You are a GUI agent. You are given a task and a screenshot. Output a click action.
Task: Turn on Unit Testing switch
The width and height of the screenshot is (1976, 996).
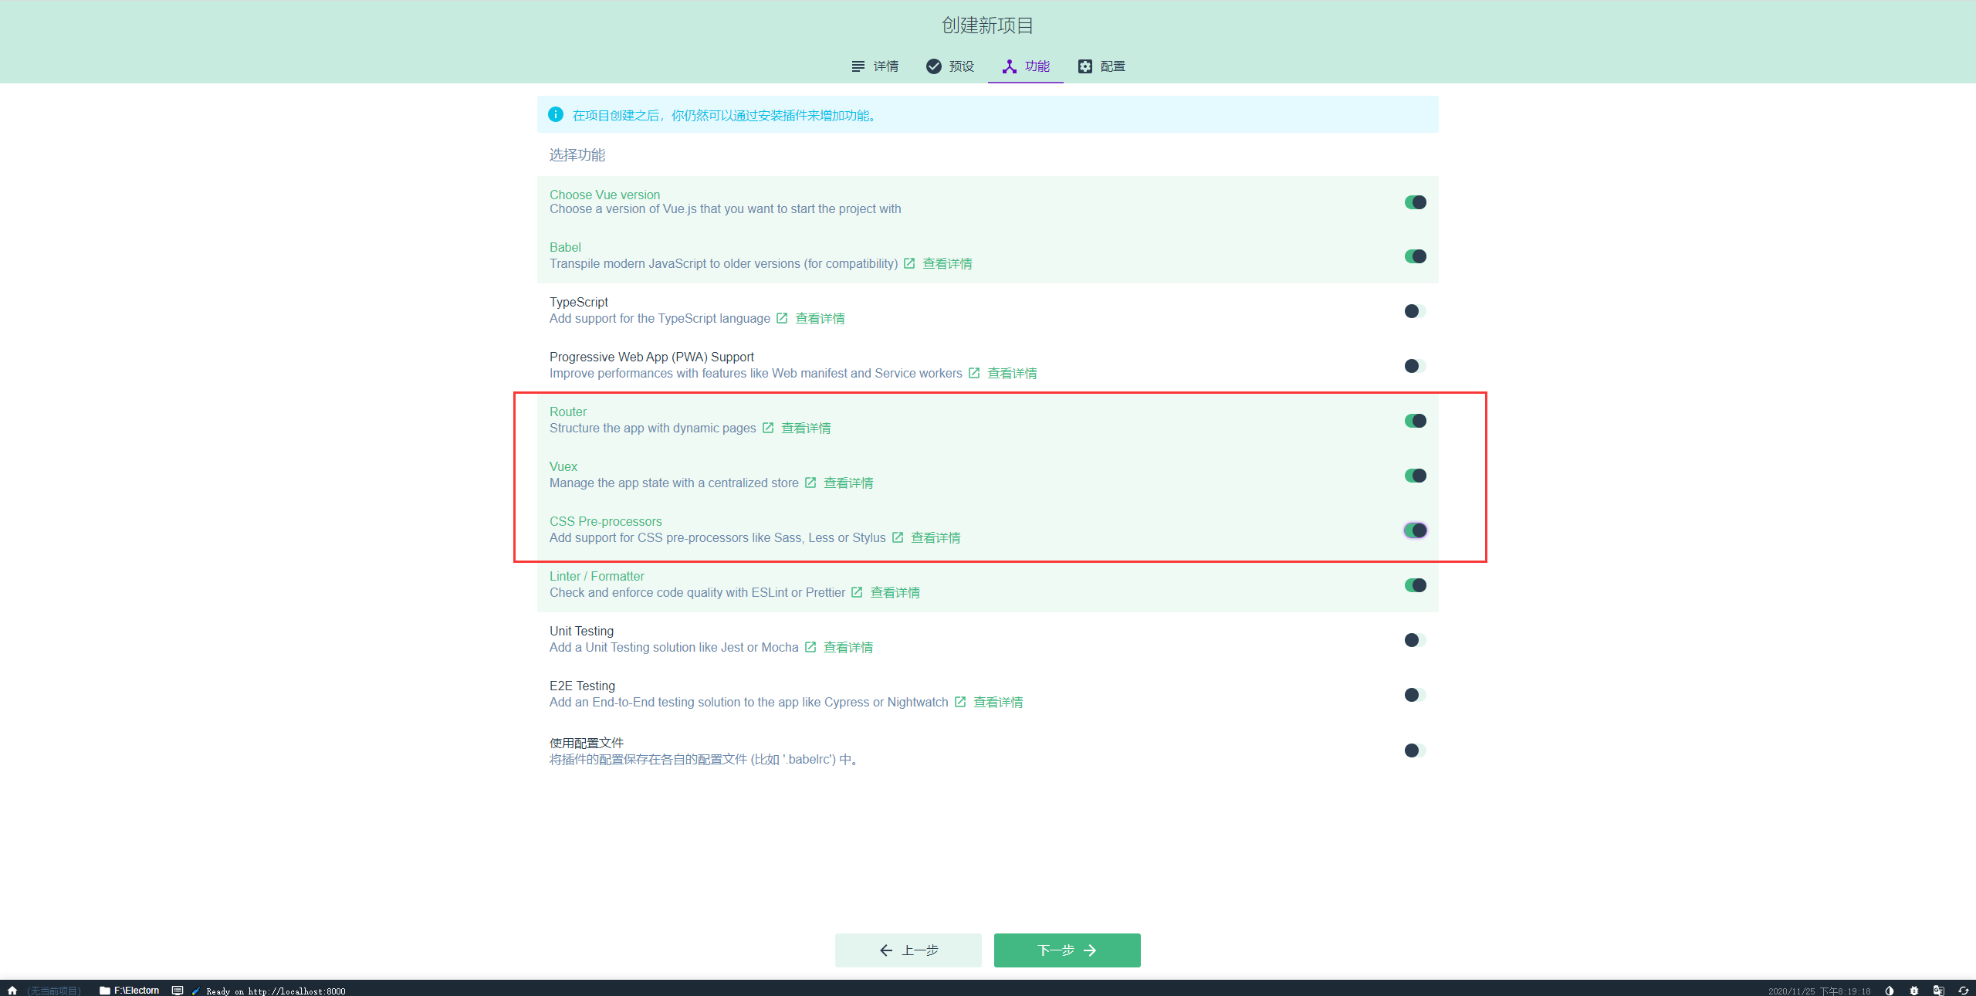coord(1414,640)
